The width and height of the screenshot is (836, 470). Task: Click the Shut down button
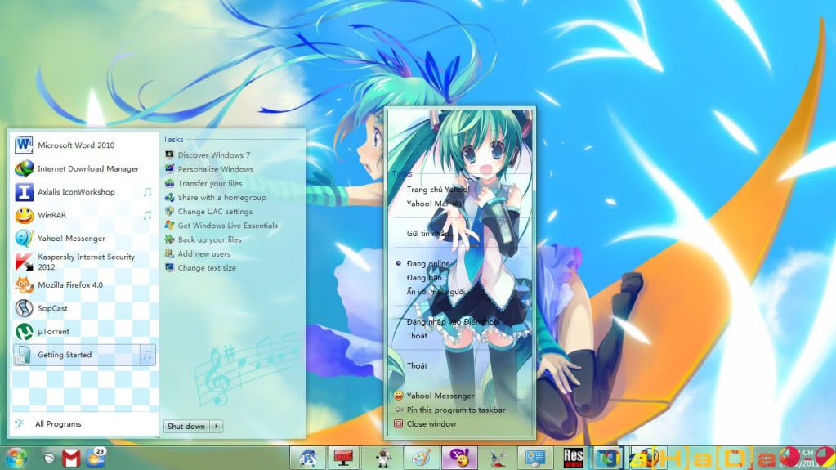pyautogui.click(x=186, y=426)
